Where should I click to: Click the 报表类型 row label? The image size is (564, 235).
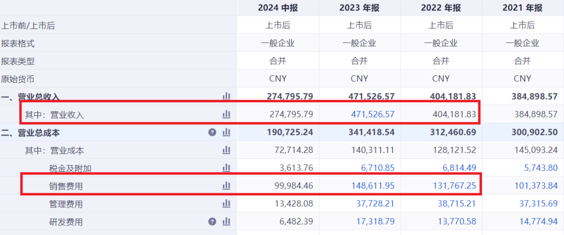(x=18, y=62)
